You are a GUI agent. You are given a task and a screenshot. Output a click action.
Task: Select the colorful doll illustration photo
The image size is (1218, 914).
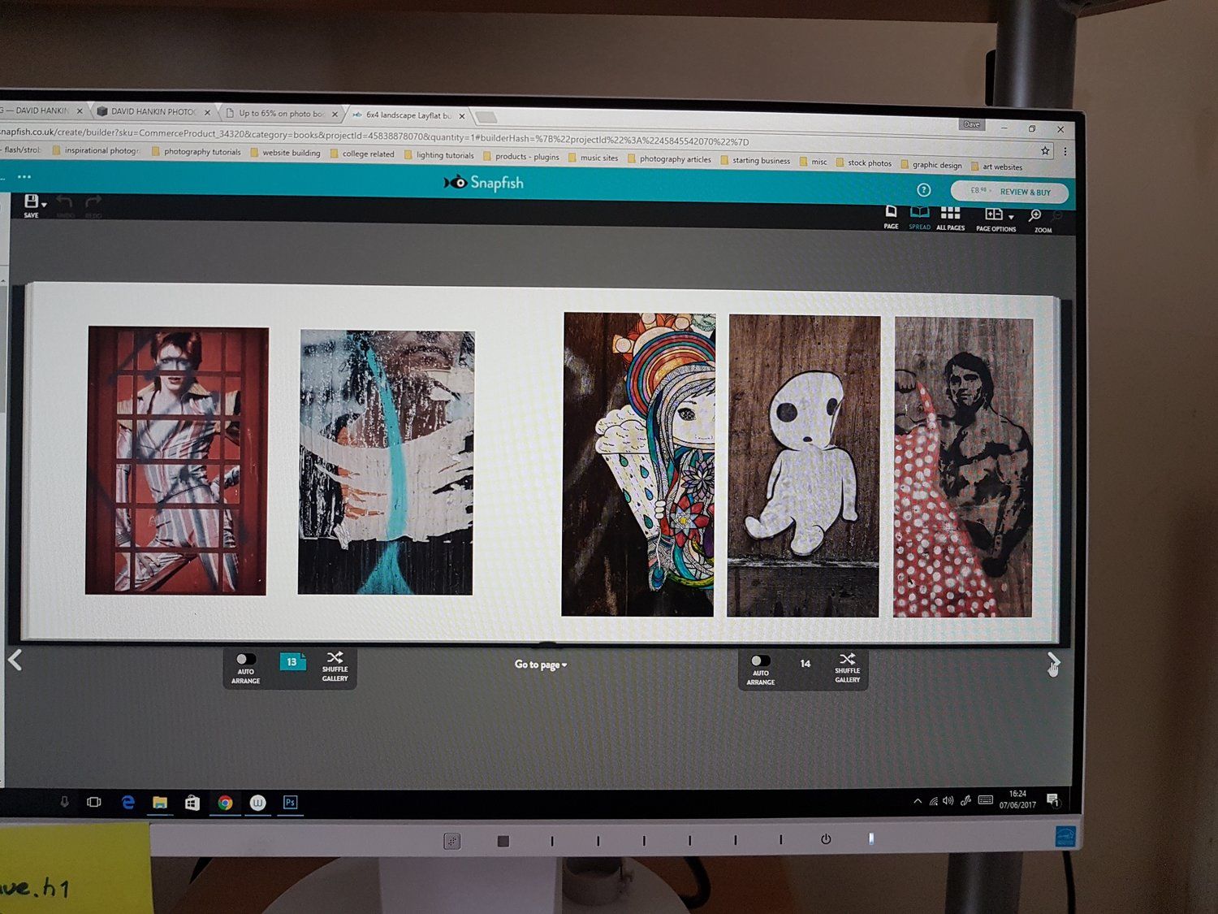click(638, 464)
